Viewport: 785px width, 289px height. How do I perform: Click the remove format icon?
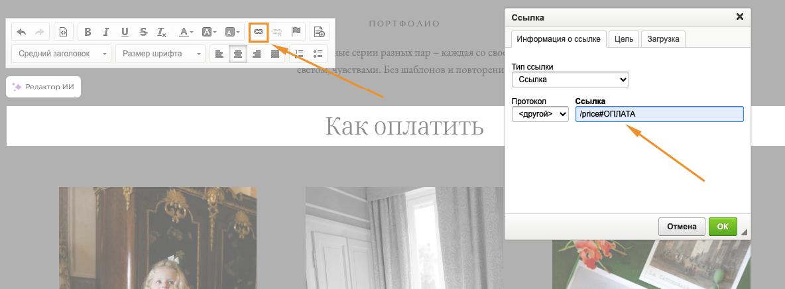(162, 31)
